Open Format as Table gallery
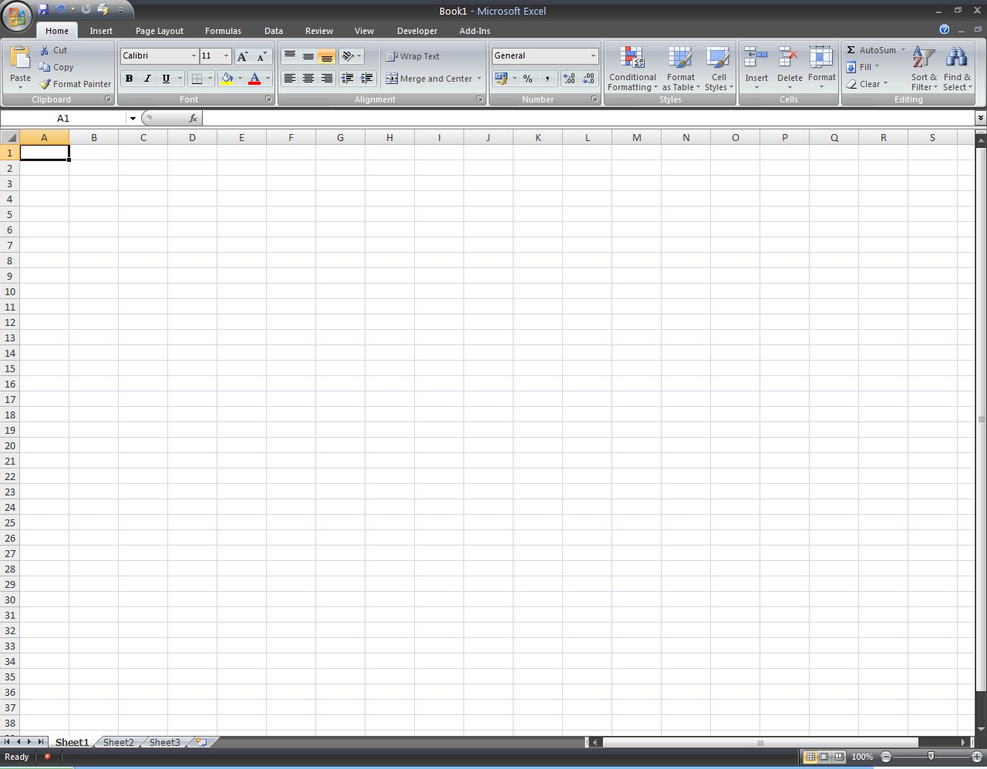This screenshot has width=987, height=769. [681, 69]
